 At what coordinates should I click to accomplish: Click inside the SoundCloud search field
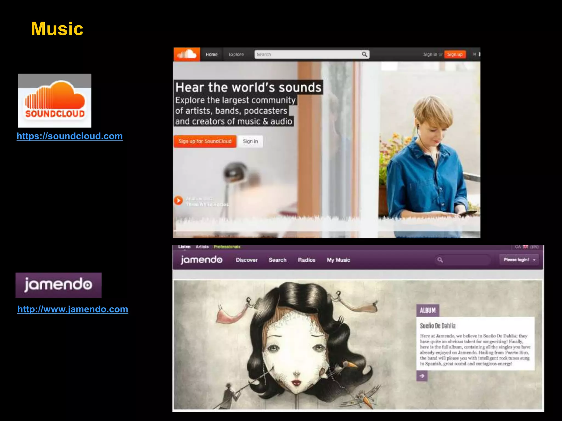click(307, 54)
